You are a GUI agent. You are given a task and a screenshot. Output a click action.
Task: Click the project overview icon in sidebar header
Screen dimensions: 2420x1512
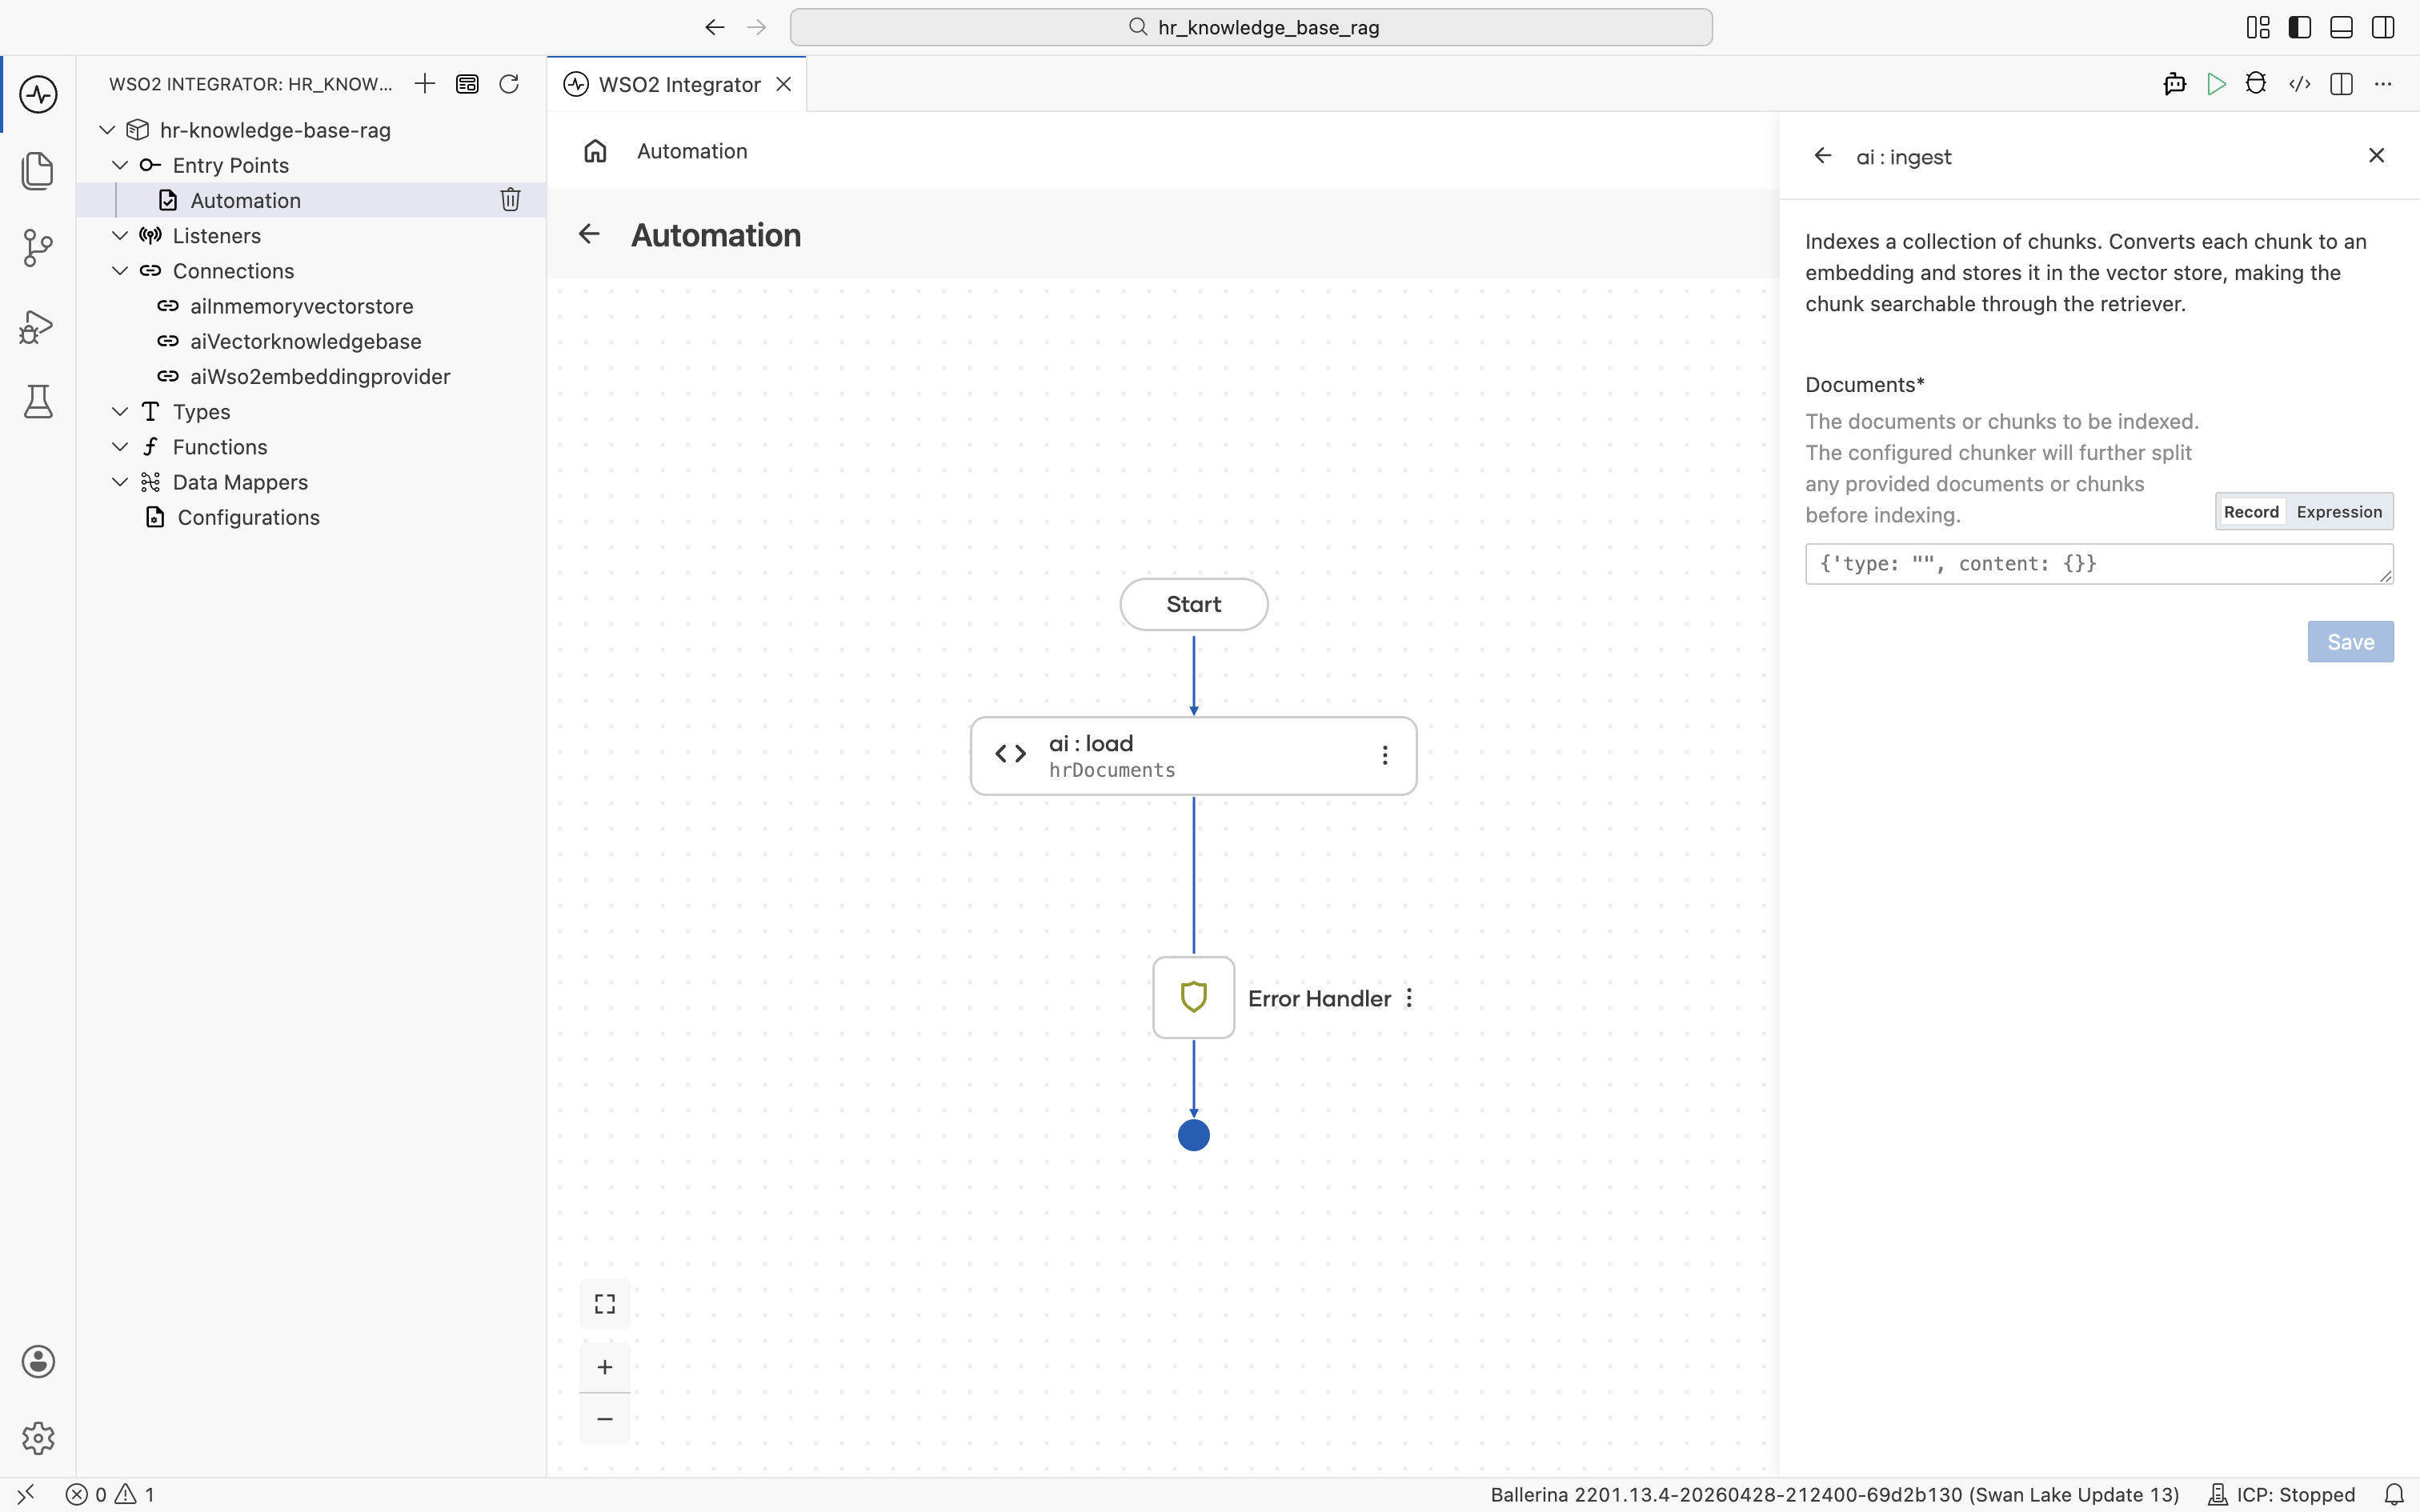[467, 84]
